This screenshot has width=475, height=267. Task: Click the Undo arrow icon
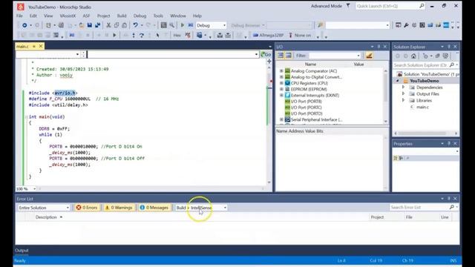coord(135,25)
